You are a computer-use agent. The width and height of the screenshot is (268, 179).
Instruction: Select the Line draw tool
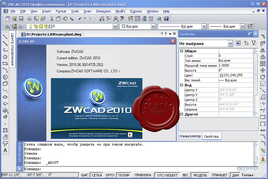5,36
